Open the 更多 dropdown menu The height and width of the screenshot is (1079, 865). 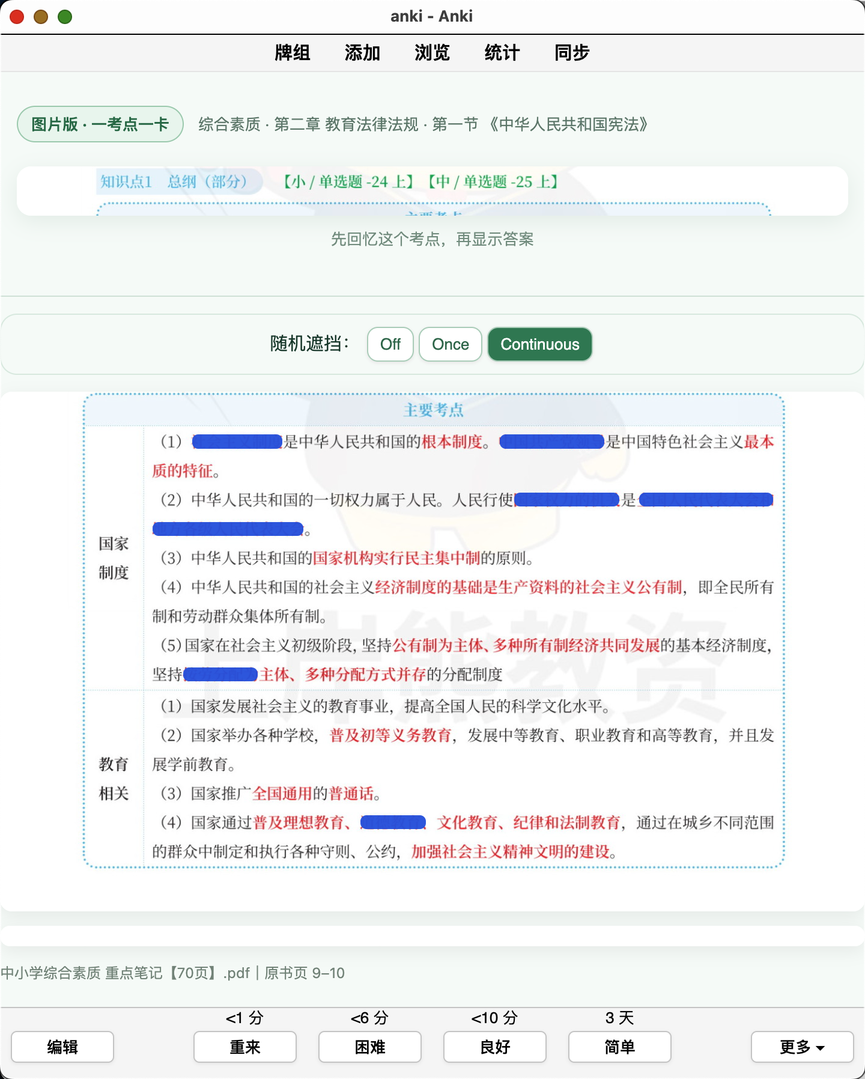[x=803, y=1047]
